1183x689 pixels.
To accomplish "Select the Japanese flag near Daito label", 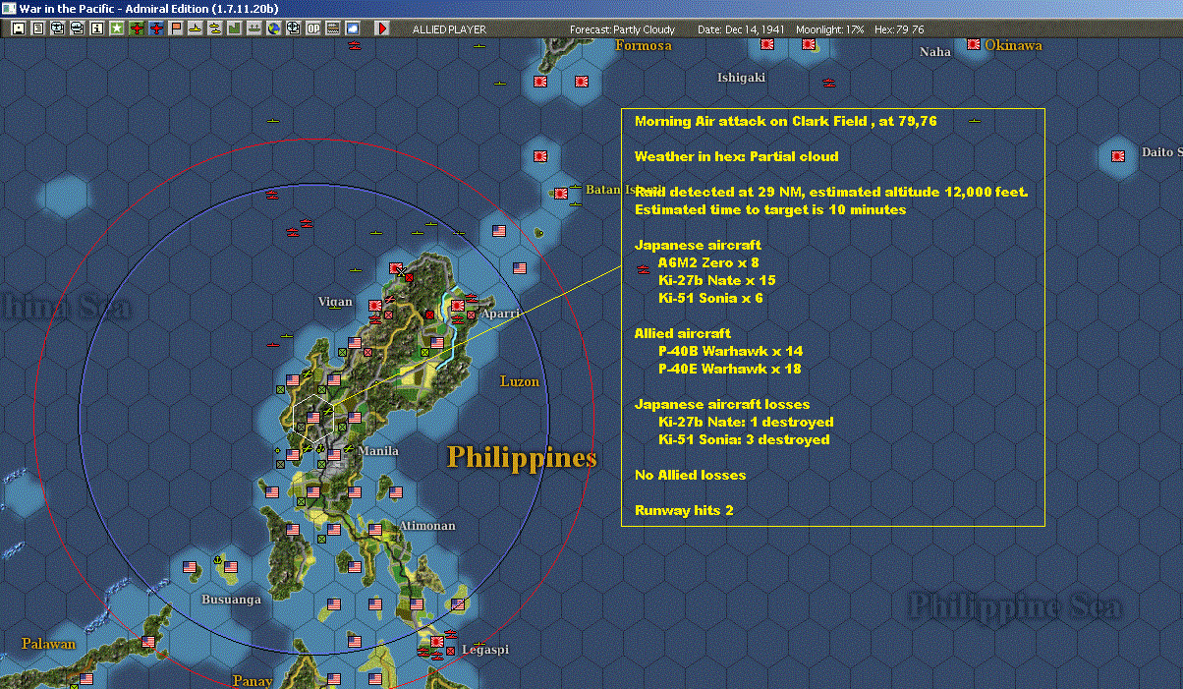I will pos(1118,155).
